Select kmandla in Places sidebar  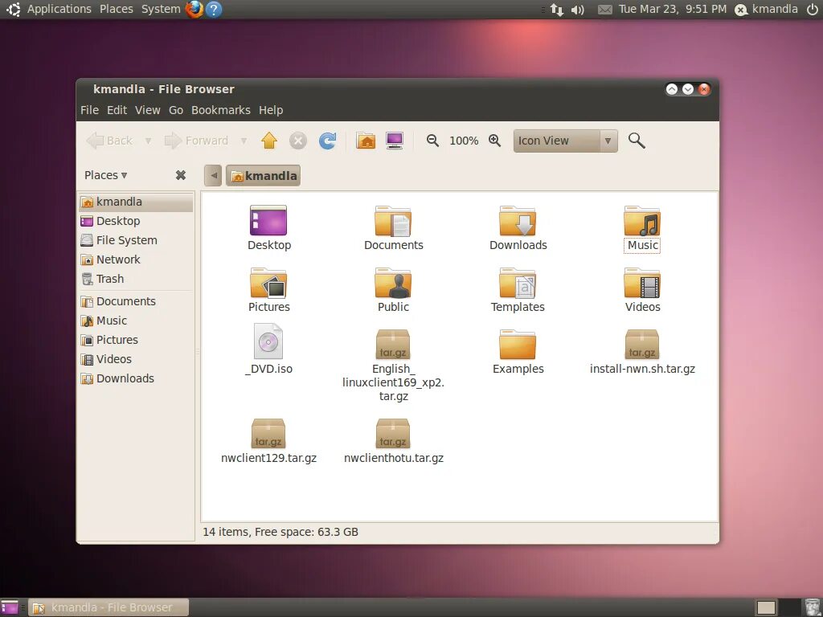(136, 202)
